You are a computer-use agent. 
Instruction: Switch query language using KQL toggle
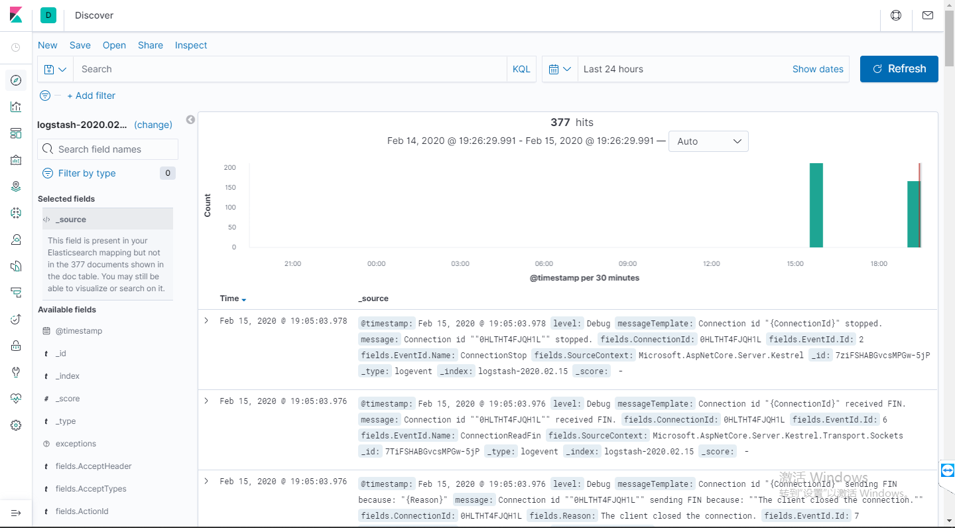(521, 69)
